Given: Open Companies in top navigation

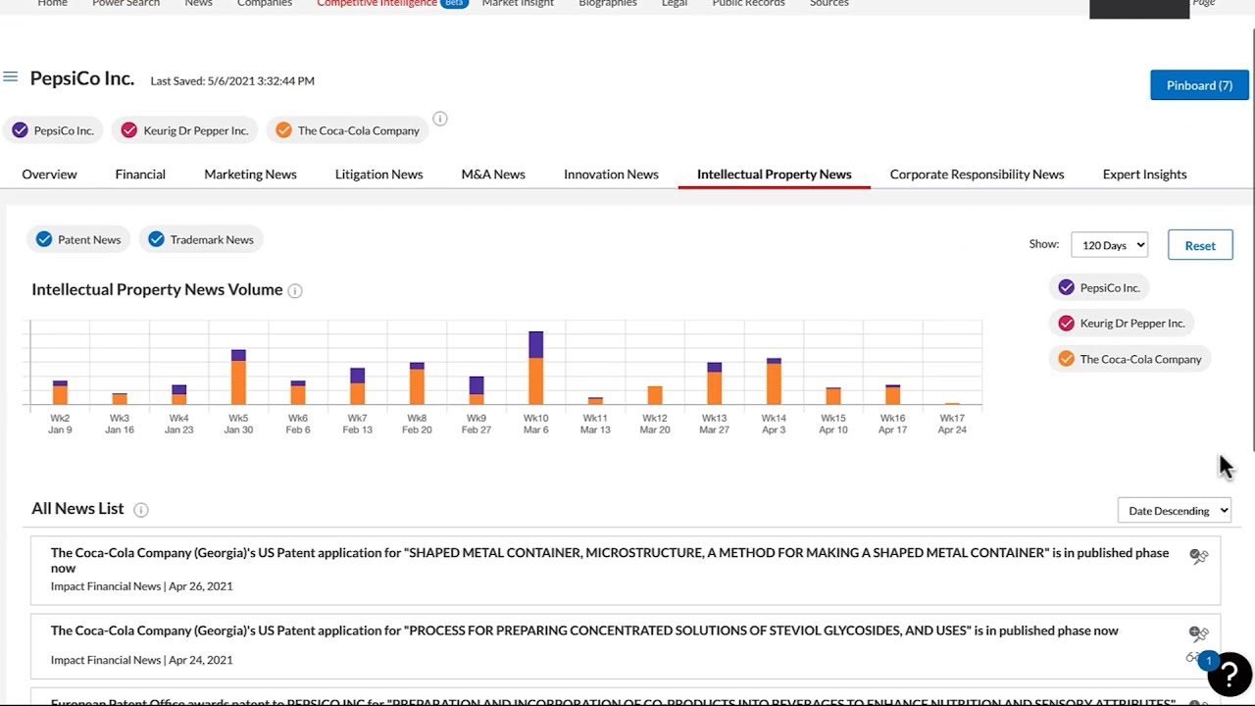Looking at the screenshot, I should [x=265, y=4].
